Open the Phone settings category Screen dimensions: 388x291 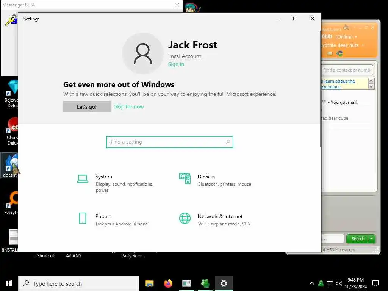[113, 219]
